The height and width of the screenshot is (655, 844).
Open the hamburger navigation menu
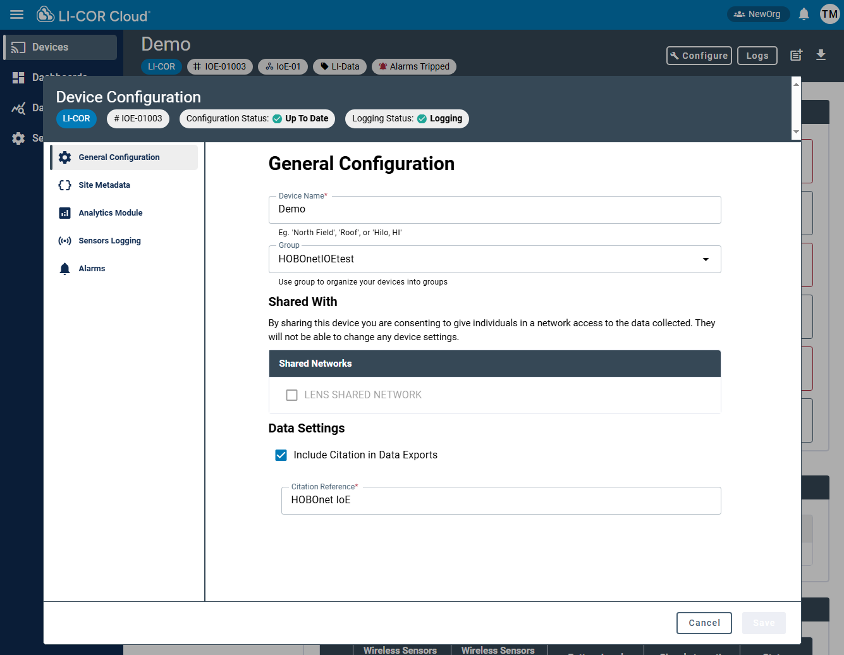17,15
